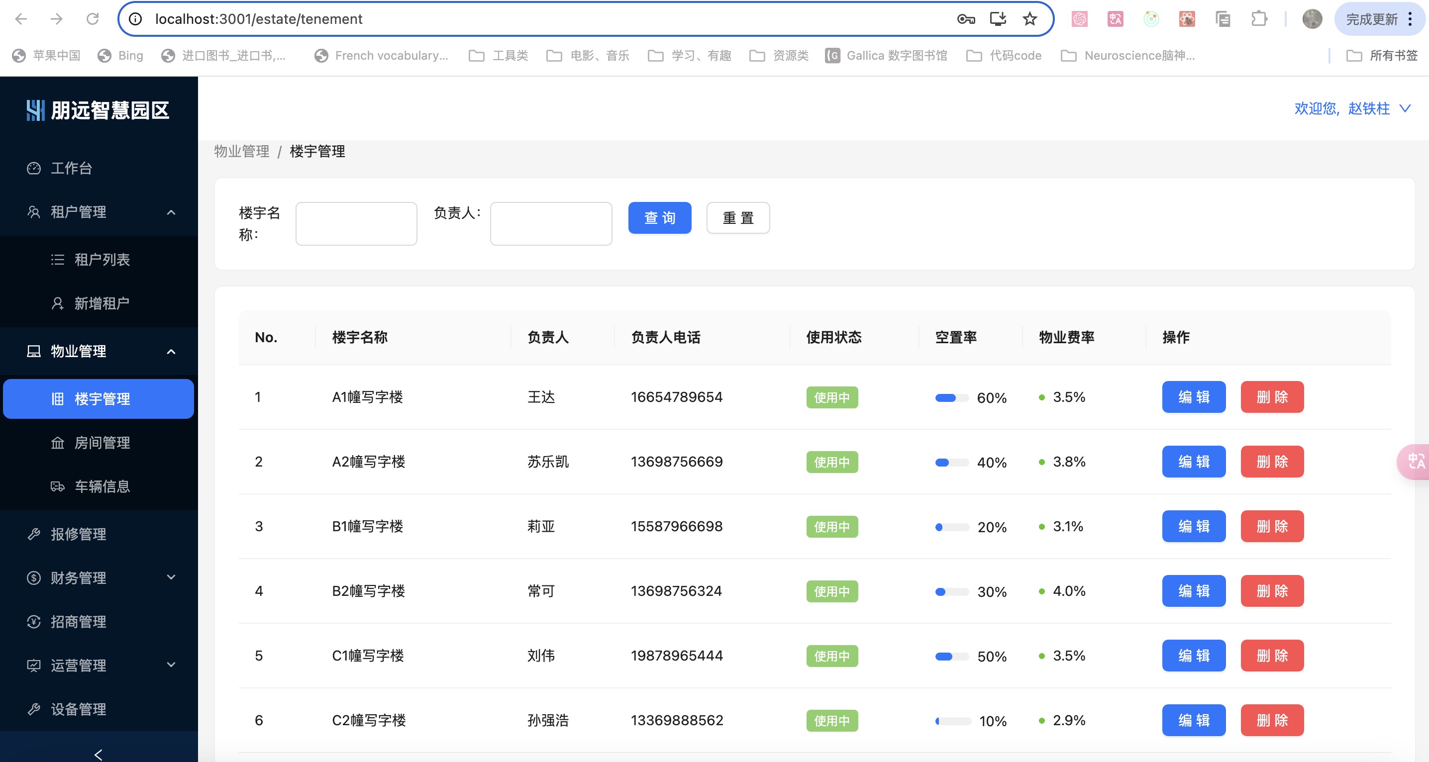1429x762 pixels.
Task: Open the extensions puzzle icon
Action: click(1259, 19)
